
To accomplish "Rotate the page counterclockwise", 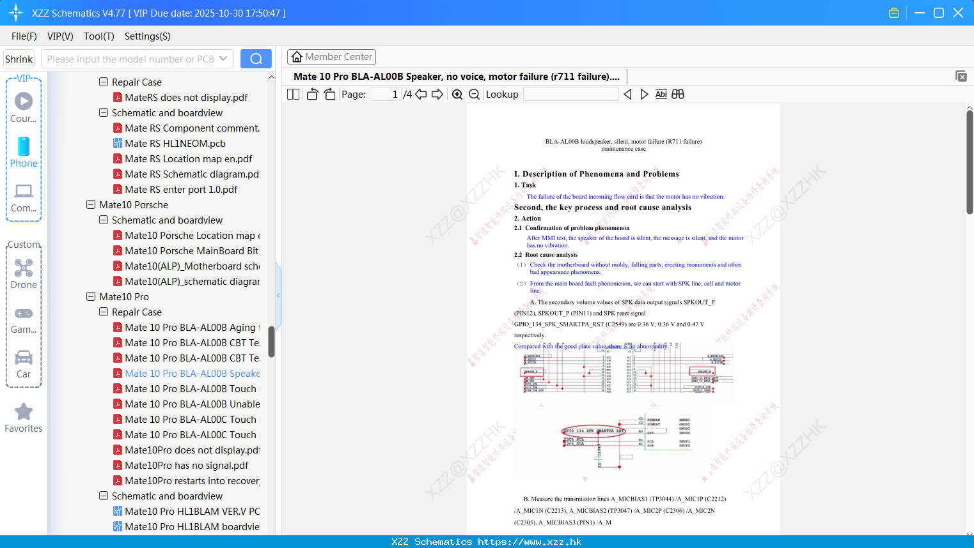I will [312, 94].
